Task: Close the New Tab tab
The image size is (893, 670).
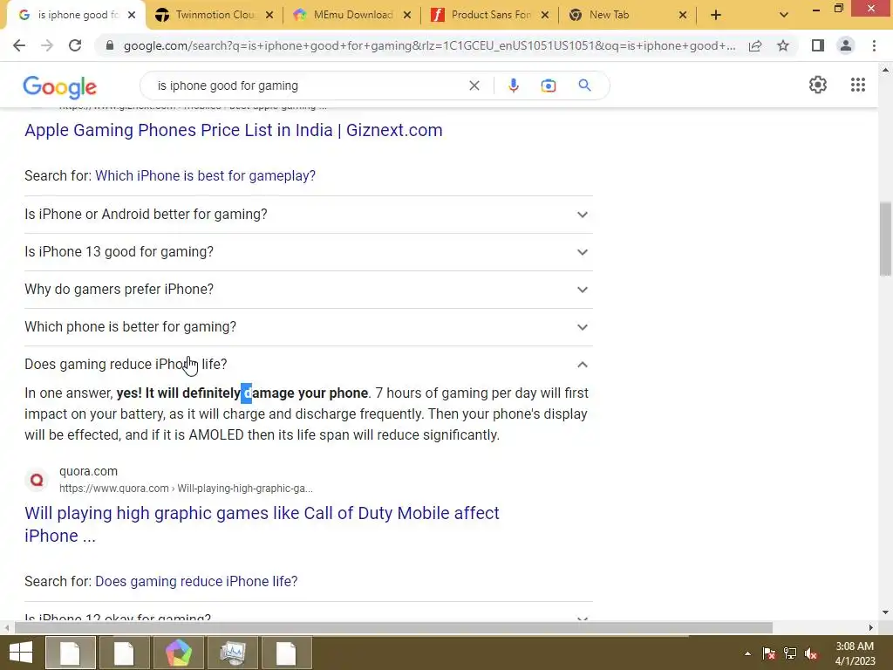Action: tap(683, 15)
